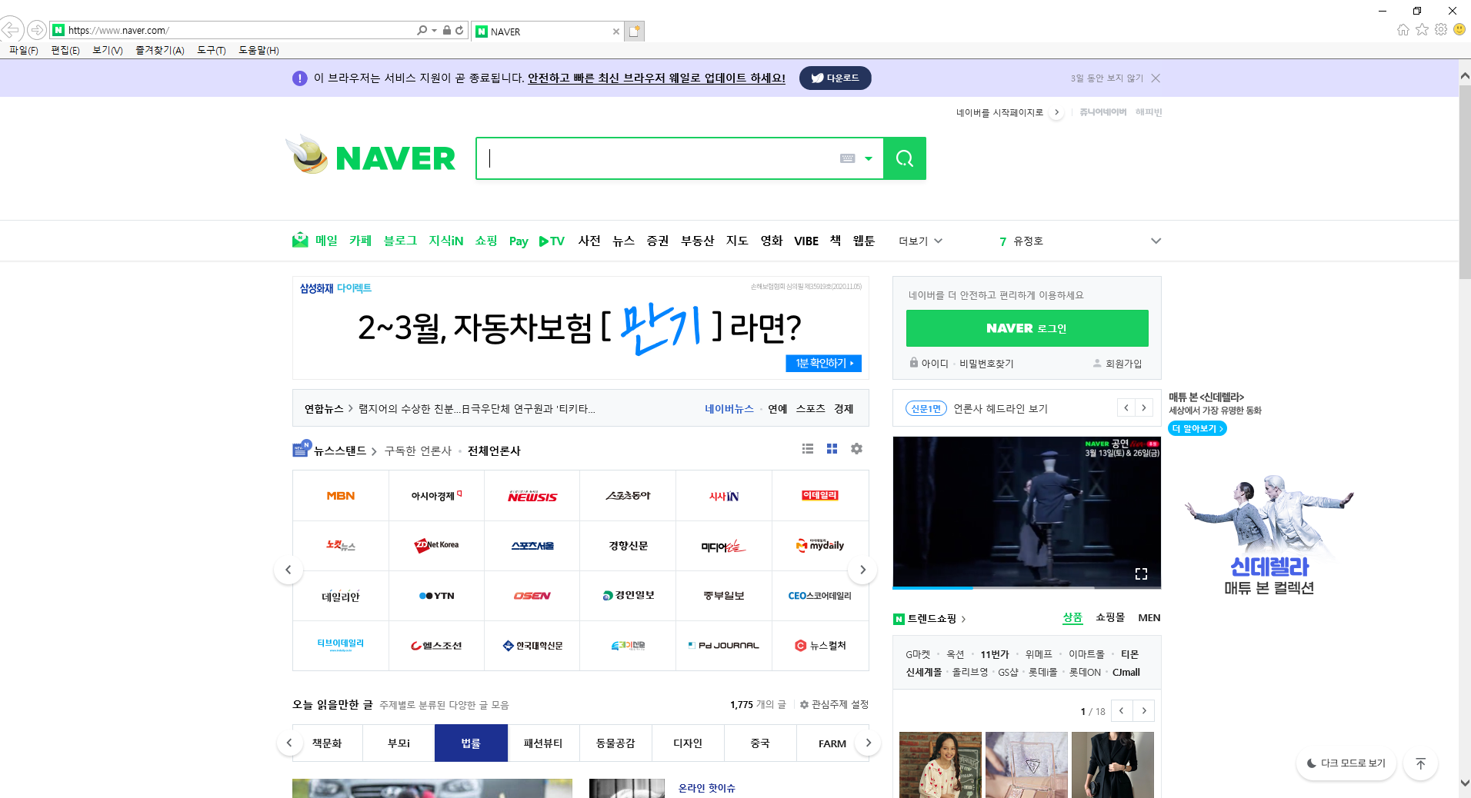The height and width of the screenshot is (798, 1471).
Task: Open 즐겨찾기(A) menu
Action: [x=160, y=50]
